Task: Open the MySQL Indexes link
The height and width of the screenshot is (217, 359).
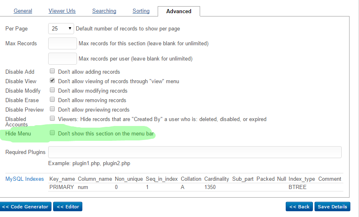Action: pyautogui.click(x=25, y=179)
